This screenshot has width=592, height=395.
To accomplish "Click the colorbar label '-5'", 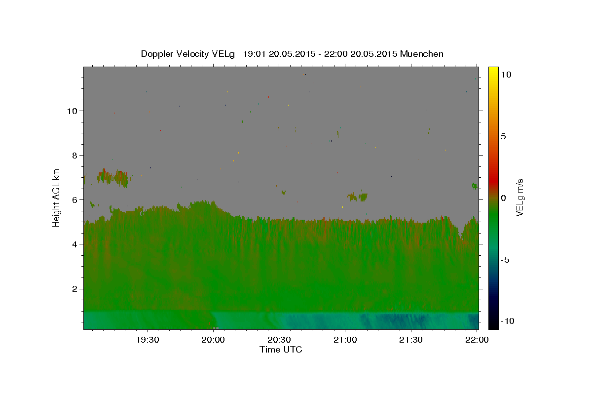I will [x=506, y=260].
